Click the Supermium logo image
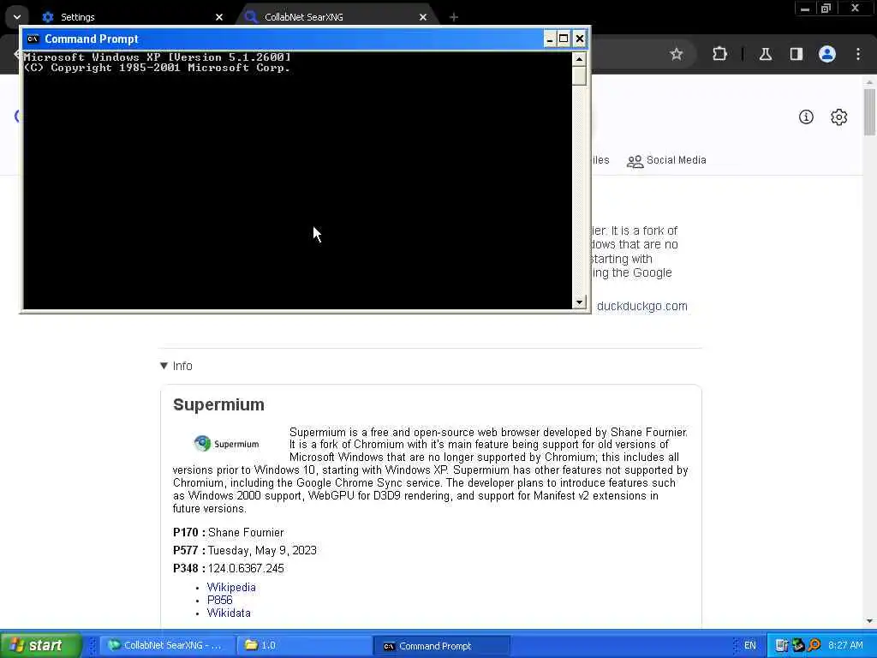 click(226, 444)
